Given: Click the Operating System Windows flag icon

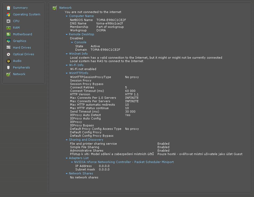Looking at the screenshot, I should pos(8,15).
